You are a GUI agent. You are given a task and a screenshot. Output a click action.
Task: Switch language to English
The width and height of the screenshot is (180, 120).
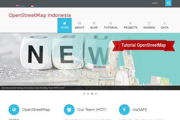pyautogui.click(x=22, y=6)
